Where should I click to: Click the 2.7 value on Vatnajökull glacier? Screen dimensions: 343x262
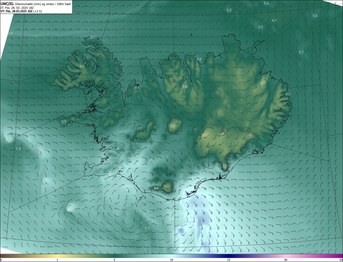[x=204, y=136]
